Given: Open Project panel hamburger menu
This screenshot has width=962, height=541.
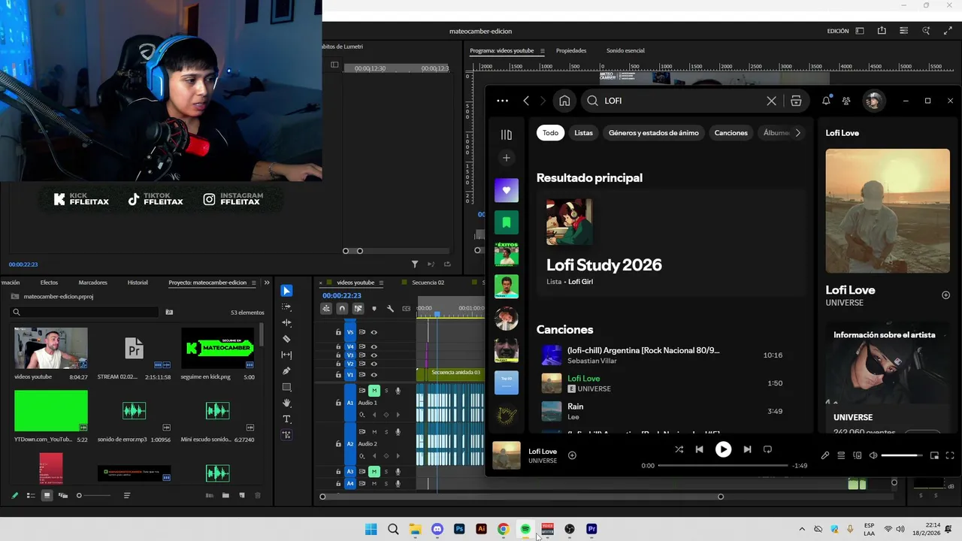Looking at the screenshot, I should [x=253, y=283].
